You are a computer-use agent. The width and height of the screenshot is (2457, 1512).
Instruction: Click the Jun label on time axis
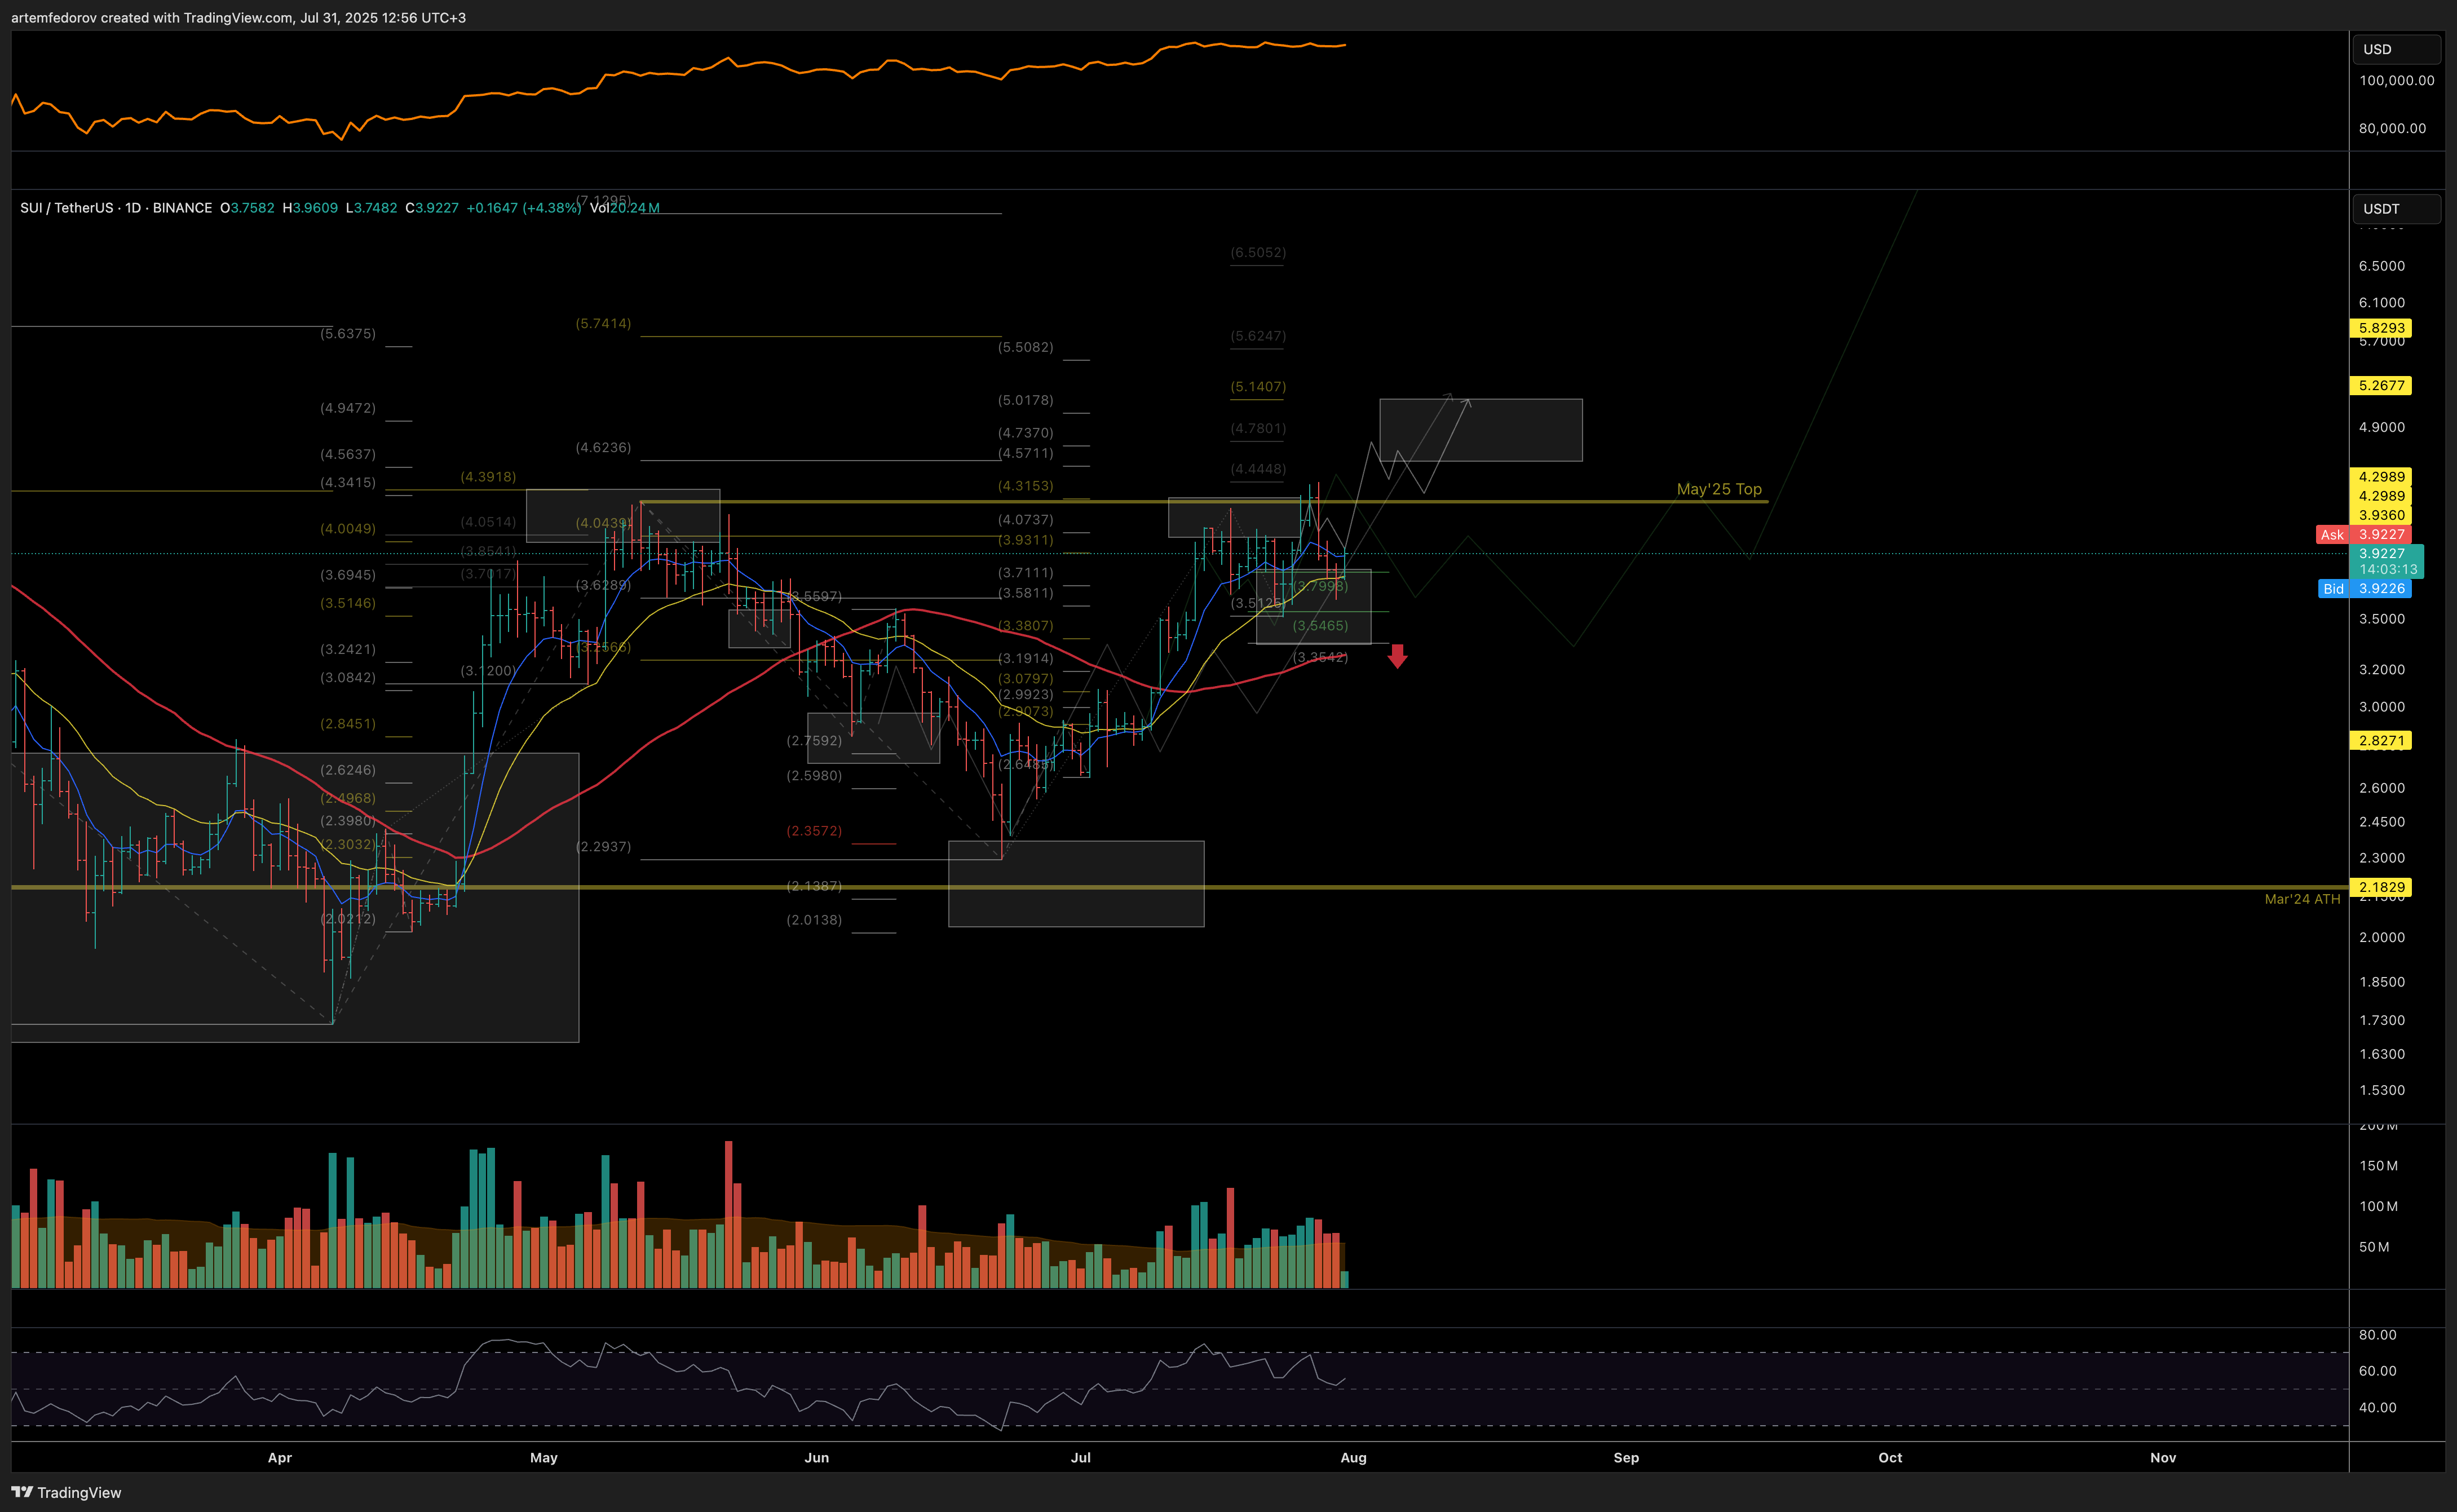817,1458
